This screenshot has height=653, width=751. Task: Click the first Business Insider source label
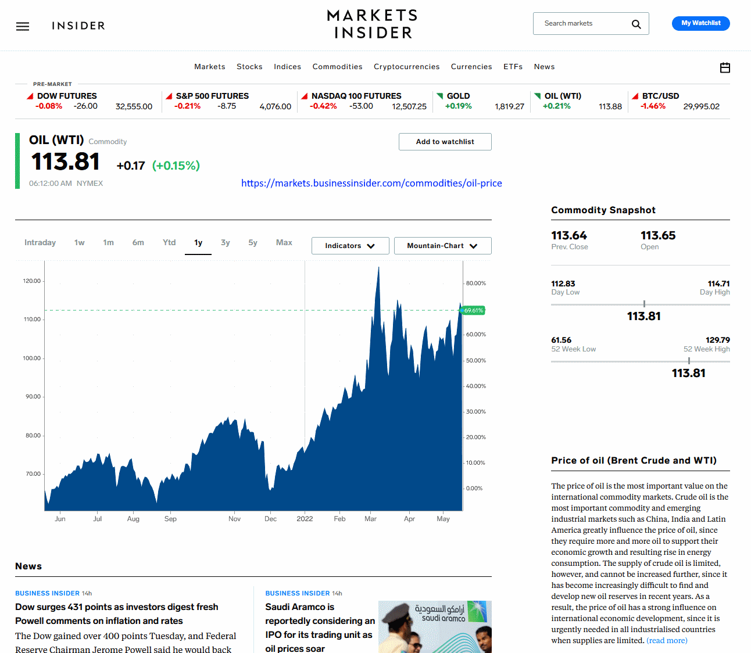pyautogui.click(x=47, y=593)
